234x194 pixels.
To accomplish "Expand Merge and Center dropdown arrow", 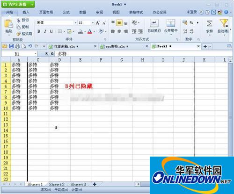I will (171, 35).
